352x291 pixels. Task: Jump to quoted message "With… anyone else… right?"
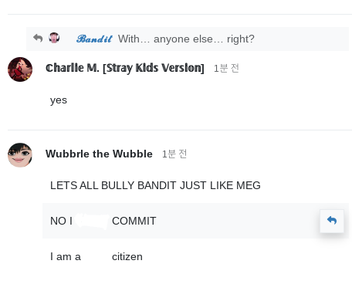tap(186, 39)
